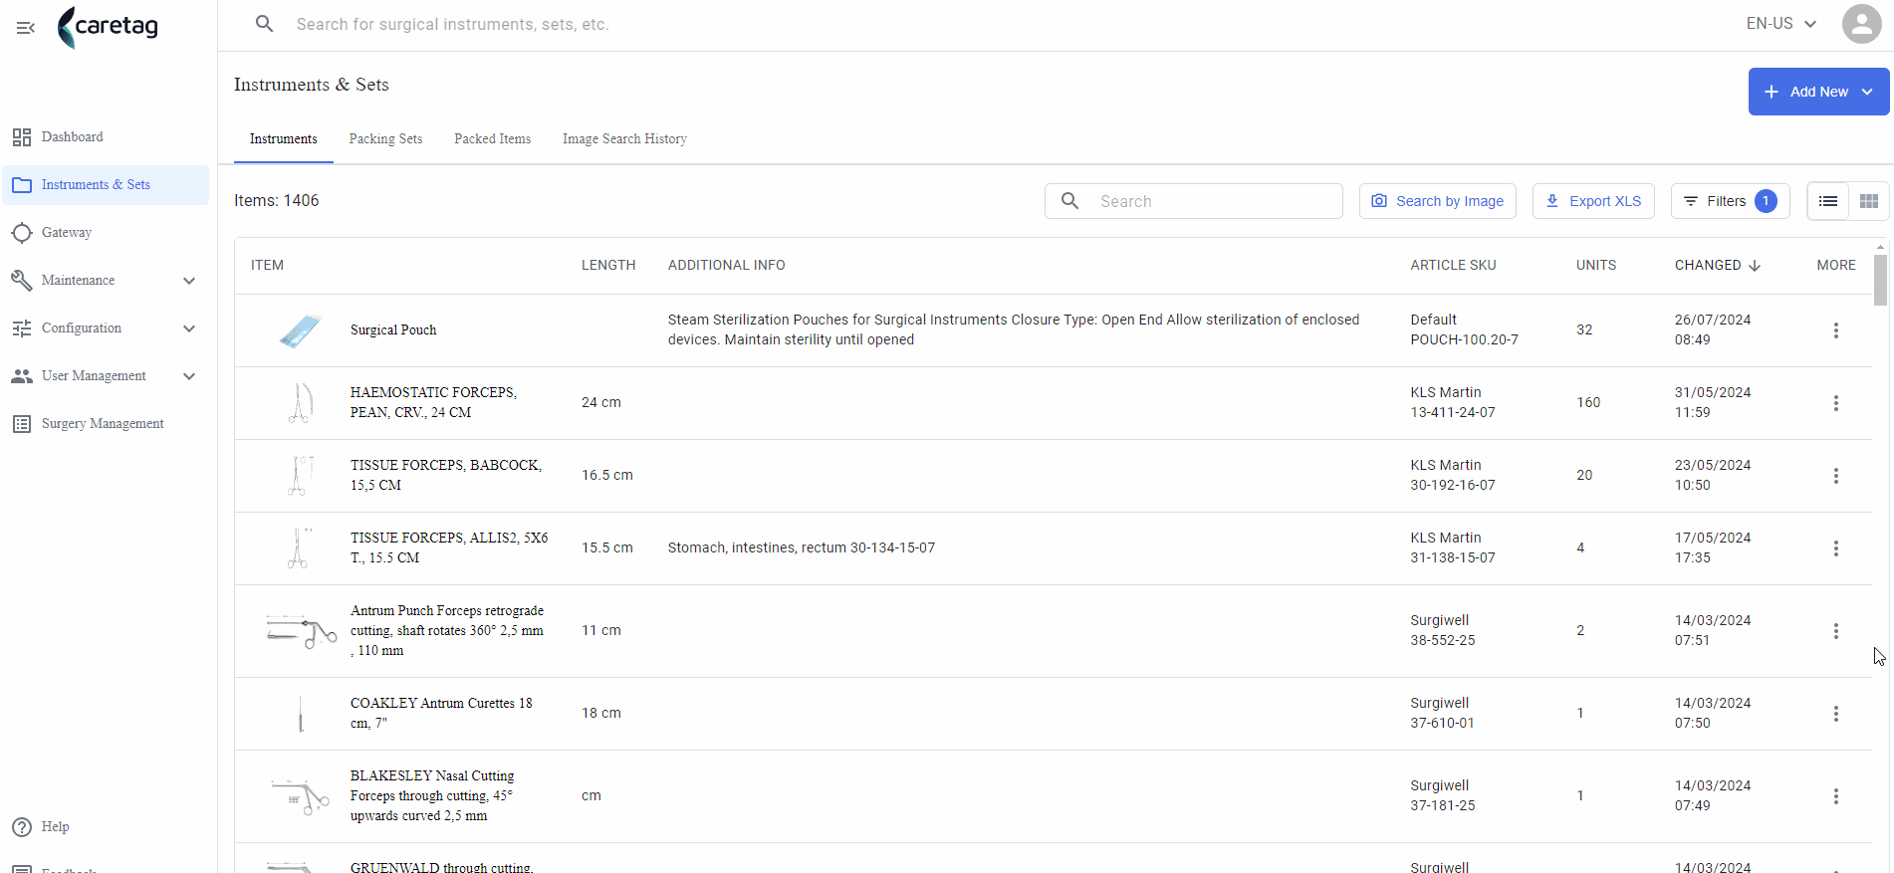1894x873 pixels.
Task: Open Surgery Management in the sidebar
Action: [105, 424]
